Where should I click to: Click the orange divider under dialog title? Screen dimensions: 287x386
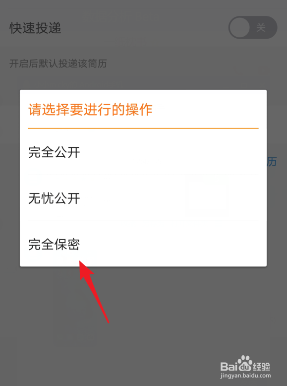click(x=143, y=129)
